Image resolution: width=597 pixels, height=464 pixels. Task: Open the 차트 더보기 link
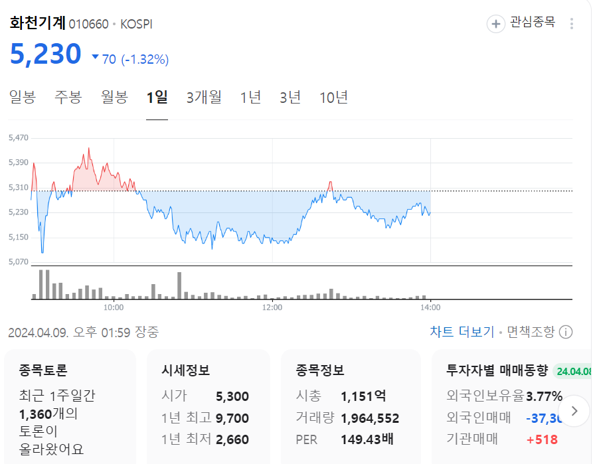[x=462, y=332]
